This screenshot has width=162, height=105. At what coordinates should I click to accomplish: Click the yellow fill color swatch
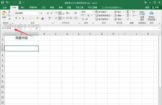37,18
